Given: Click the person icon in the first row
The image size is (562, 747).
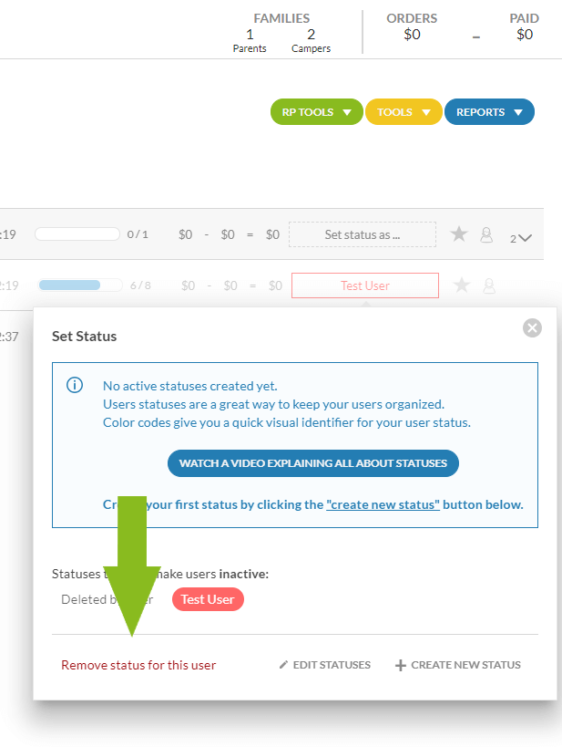Looking at the screenshot, I should click(x=486, y=234).
